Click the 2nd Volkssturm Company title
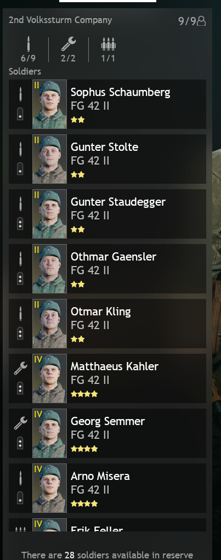The image size is (221, 560). tap(60, 20)
